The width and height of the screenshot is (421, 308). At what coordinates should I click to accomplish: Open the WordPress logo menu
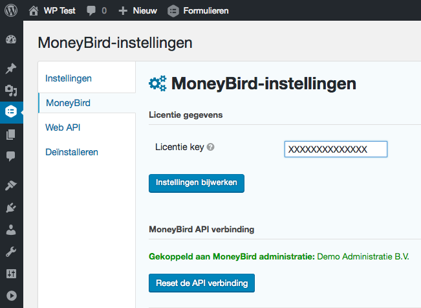click(x=11, y=10)
